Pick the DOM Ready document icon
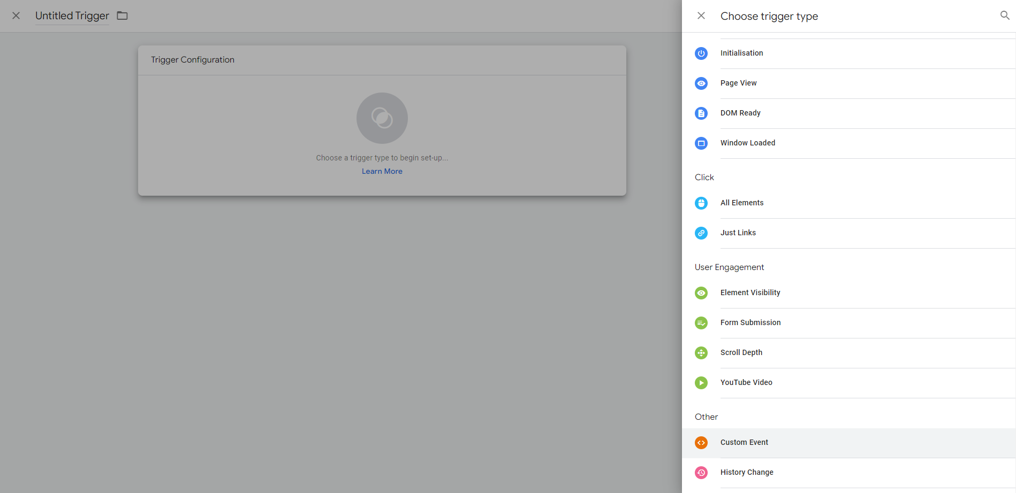Screen dimensions: 1016x493 coord(701,113)
